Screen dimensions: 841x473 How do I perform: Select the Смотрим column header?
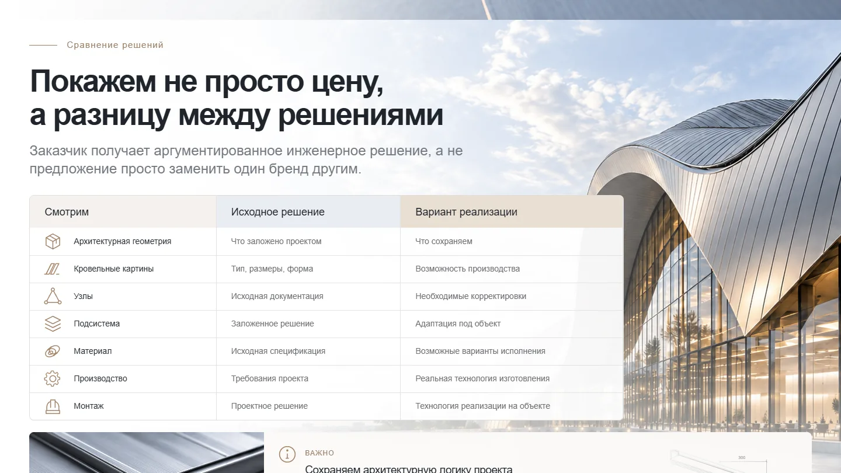[x=123, y=211]
